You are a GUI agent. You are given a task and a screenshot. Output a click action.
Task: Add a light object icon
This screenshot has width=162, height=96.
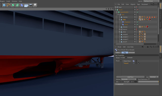pyautogui.click(x=35, y=5)
